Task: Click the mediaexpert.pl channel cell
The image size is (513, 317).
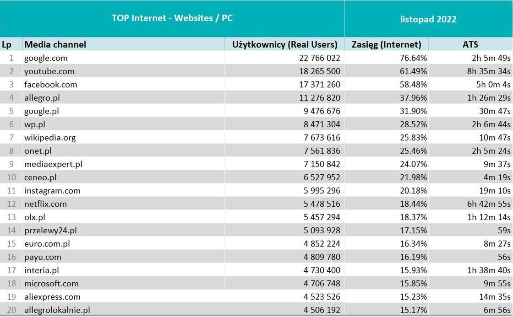Action: click(53, 164)
